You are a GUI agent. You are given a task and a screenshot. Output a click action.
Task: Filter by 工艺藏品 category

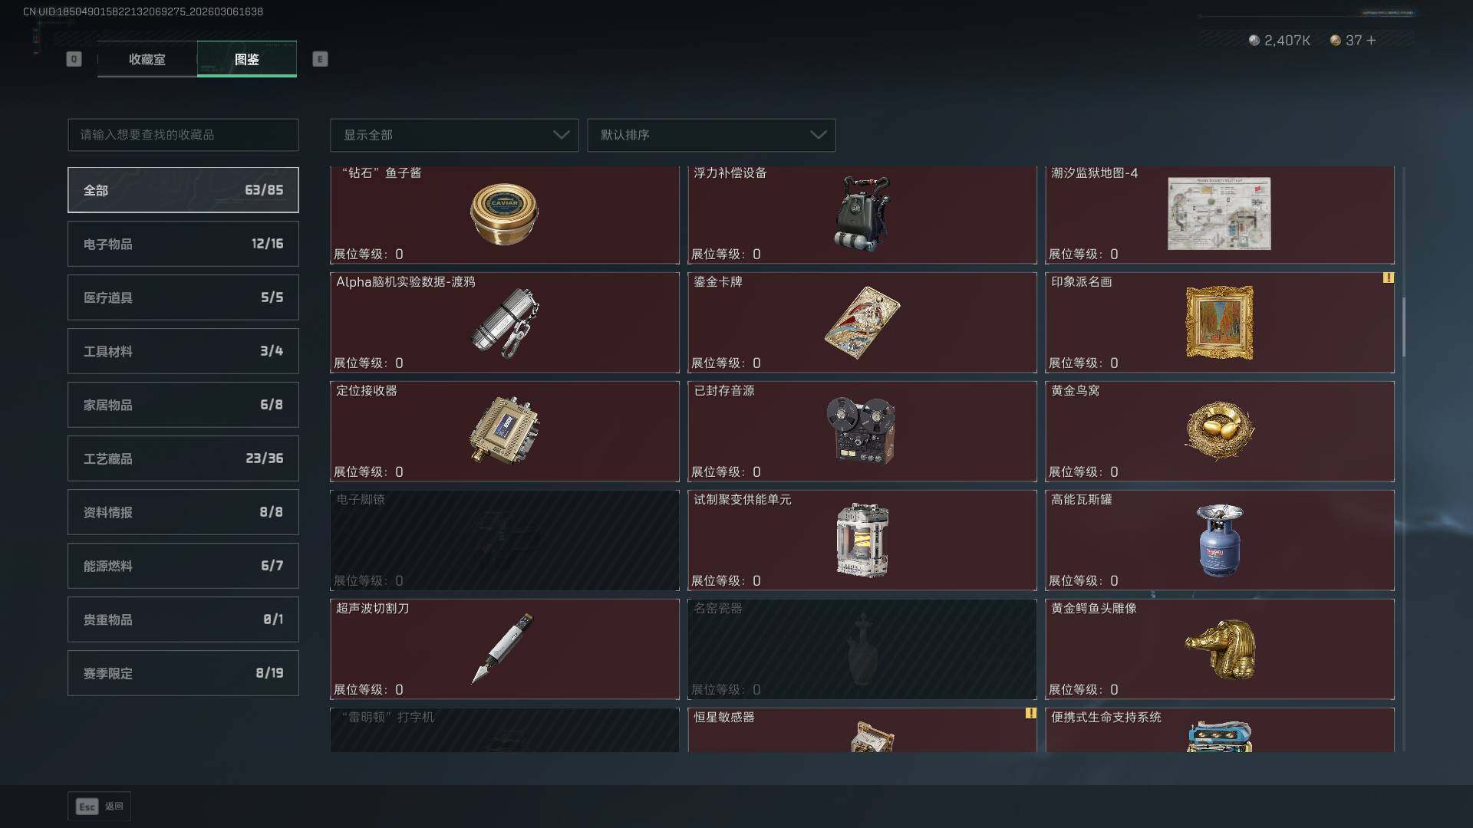pyautogui.click(x=183, y=458)
